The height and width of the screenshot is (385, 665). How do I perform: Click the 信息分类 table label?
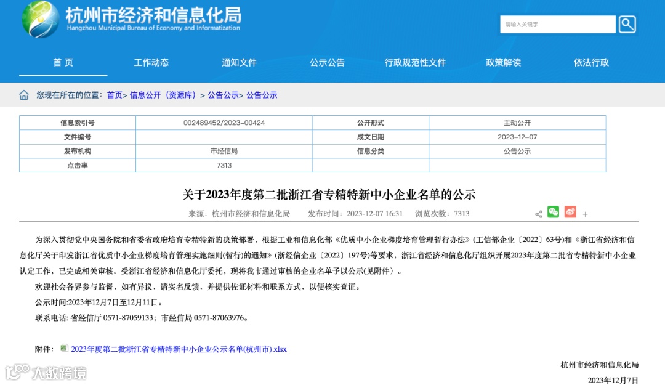click(x=371, y=151)
